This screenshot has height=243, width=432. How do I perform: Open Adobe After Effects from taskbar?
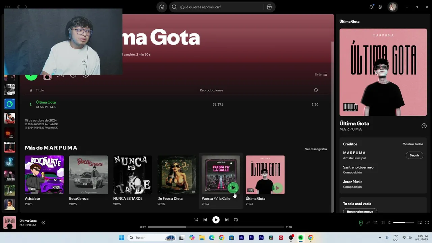click(261, 238)
